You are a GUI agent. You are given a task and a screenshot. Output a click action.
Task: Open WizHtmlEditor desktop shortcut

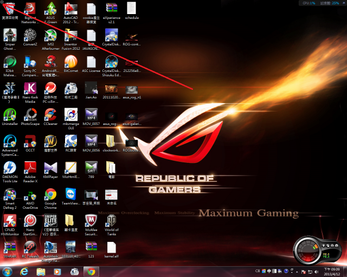pyautogui.click(x=71, y=170)
